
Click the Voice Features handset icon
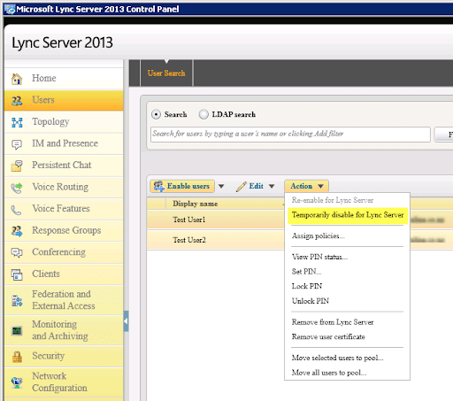click(16, 210)
